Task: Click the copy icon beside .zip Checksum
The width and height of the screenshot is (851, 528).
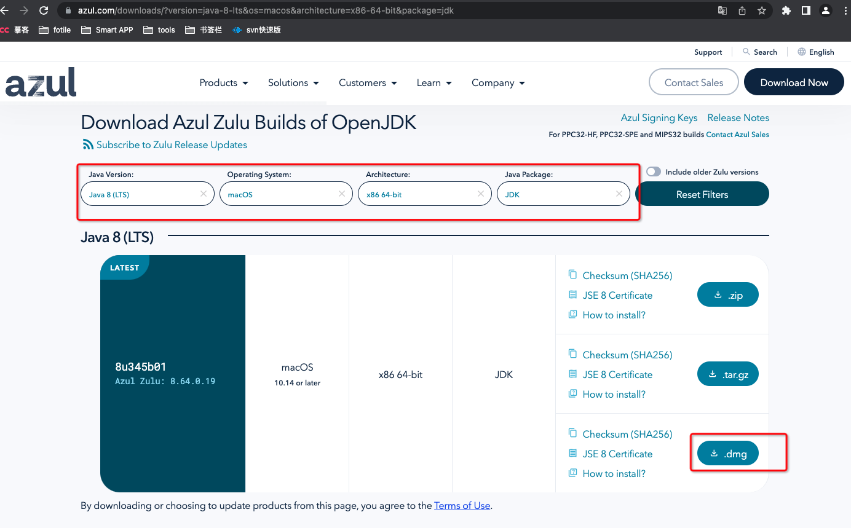Action: [x=573, y=275]
